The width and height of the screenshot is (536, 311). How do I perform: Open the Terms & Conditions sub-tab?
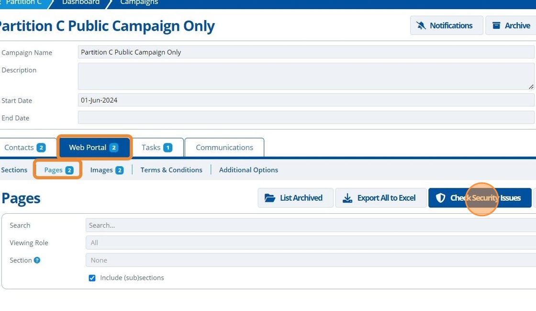[171, 170]
